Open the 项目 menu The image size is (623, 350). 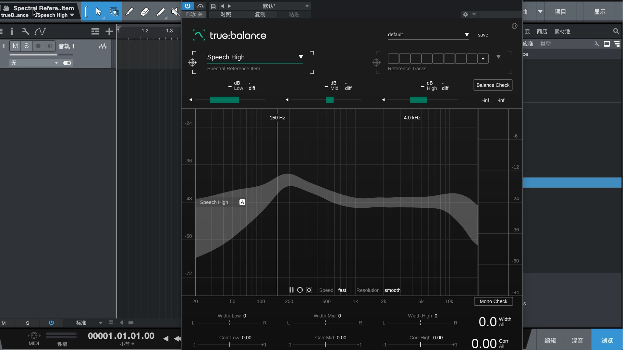click(x=560, y=12)
